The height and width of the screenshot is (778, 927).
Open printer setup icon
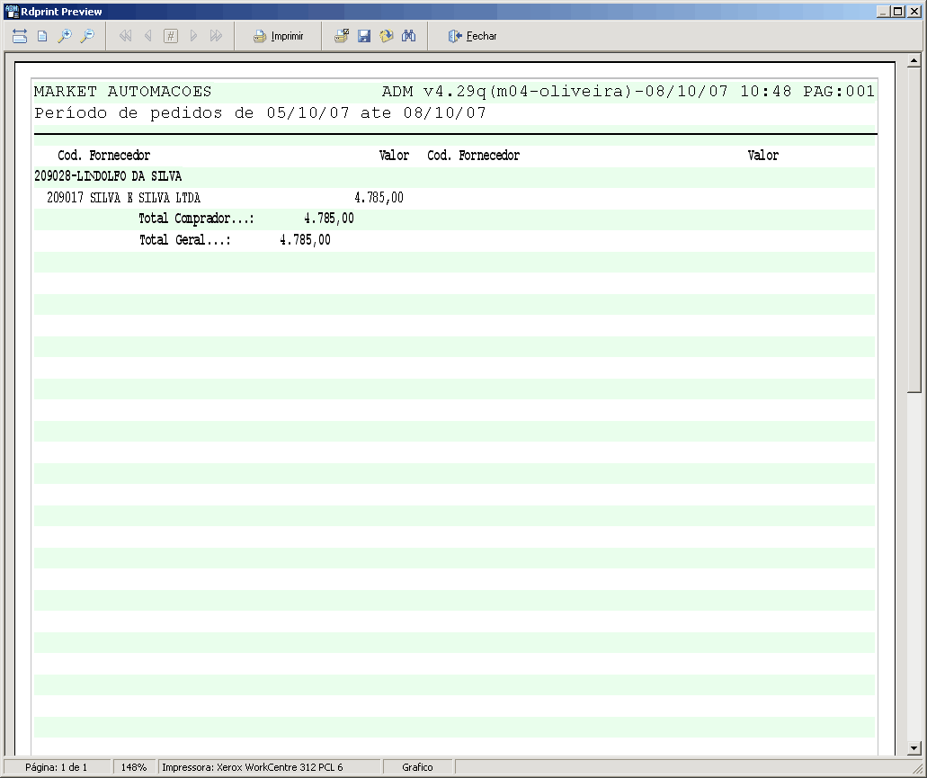point(342,36)
